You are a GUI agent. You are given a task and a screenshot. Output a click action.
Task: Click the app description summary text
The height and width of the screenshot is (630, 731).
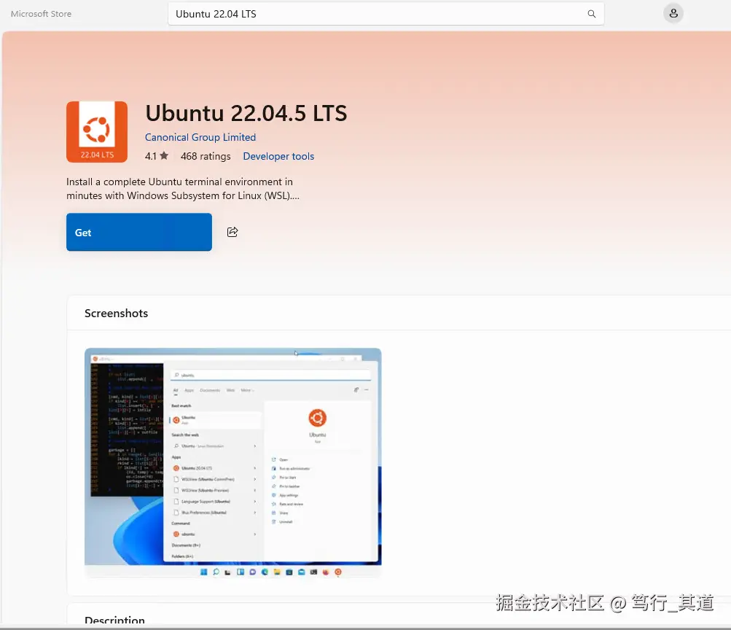(183, 189)
